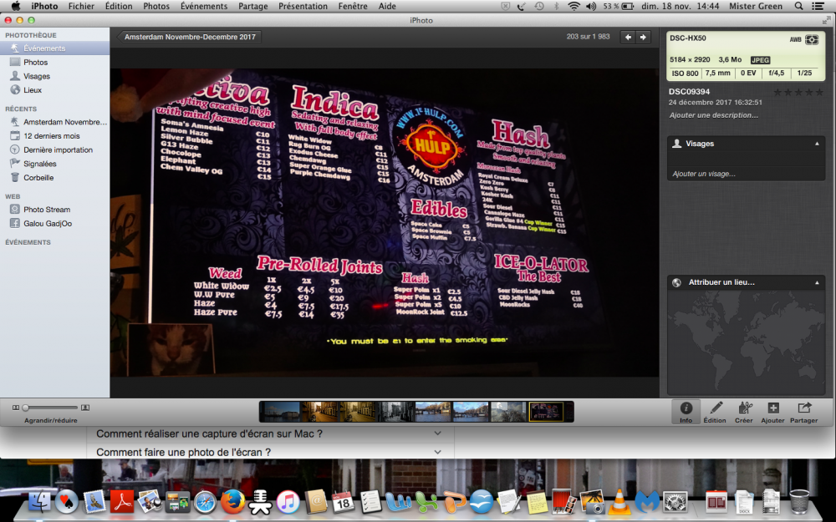Open the Fichier menu

(81, 7)
